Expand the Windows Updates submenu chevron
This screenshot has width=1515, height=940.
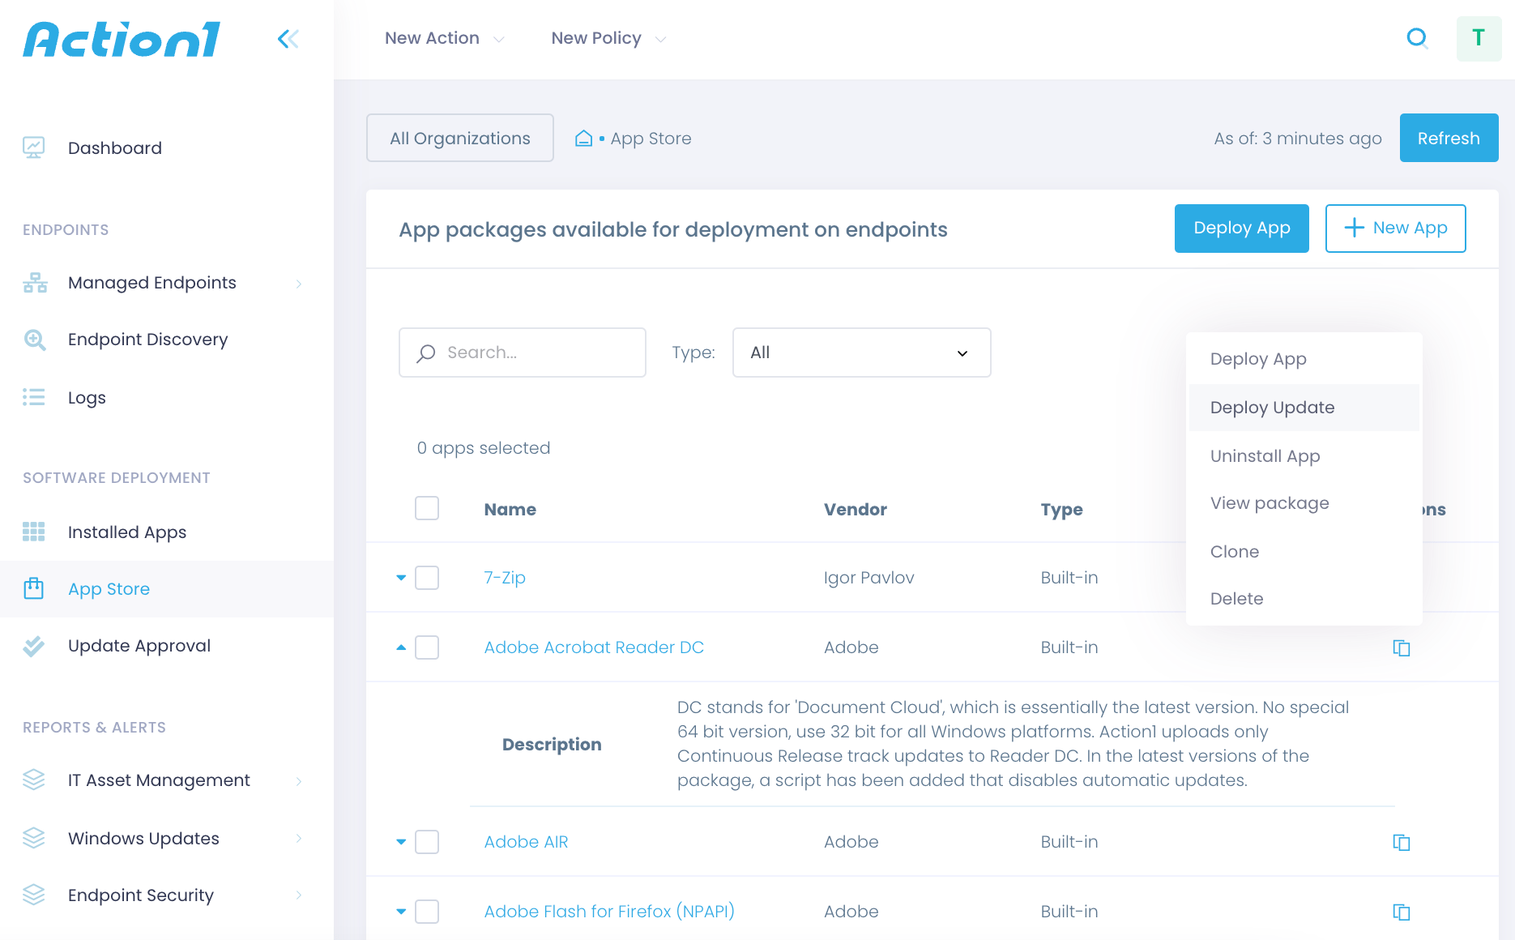[x=299, y=838]
